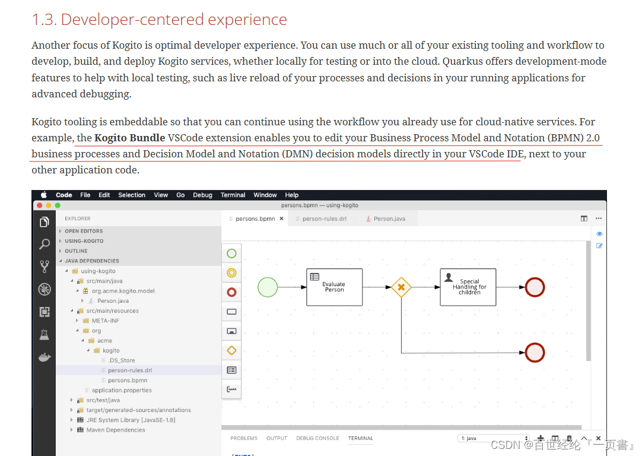The image size is (642, 456).
Task: Expand the OPEN EDITORS section
Action: pyautogui.click(x=84, y=231)
